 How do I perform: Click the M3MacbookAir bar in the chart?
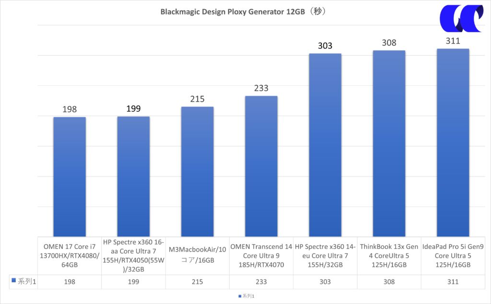pyautogui.click(x=197, y=172)
